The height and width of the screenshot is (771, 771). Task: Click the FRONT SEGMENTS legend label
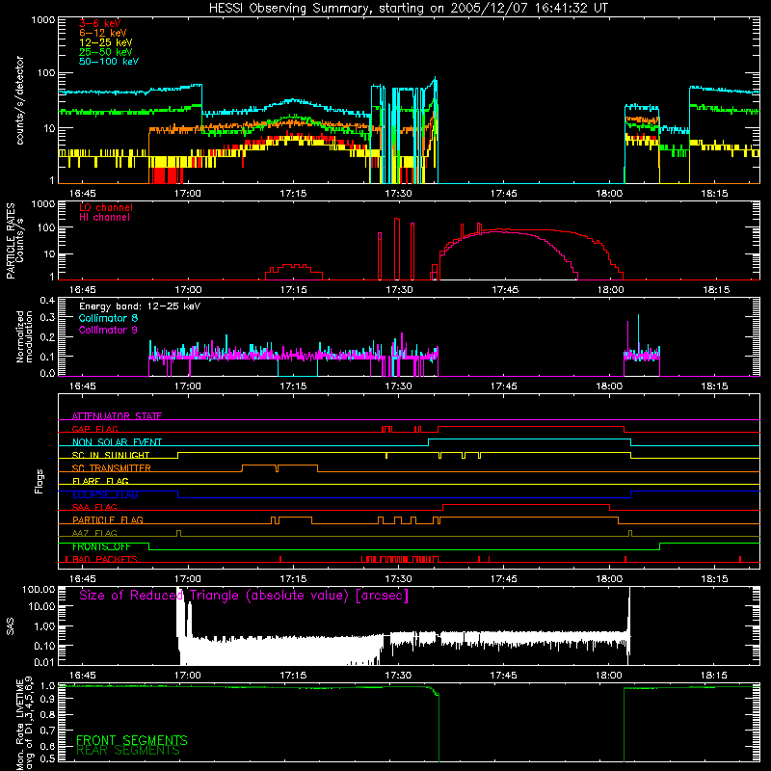pos(132,740)
